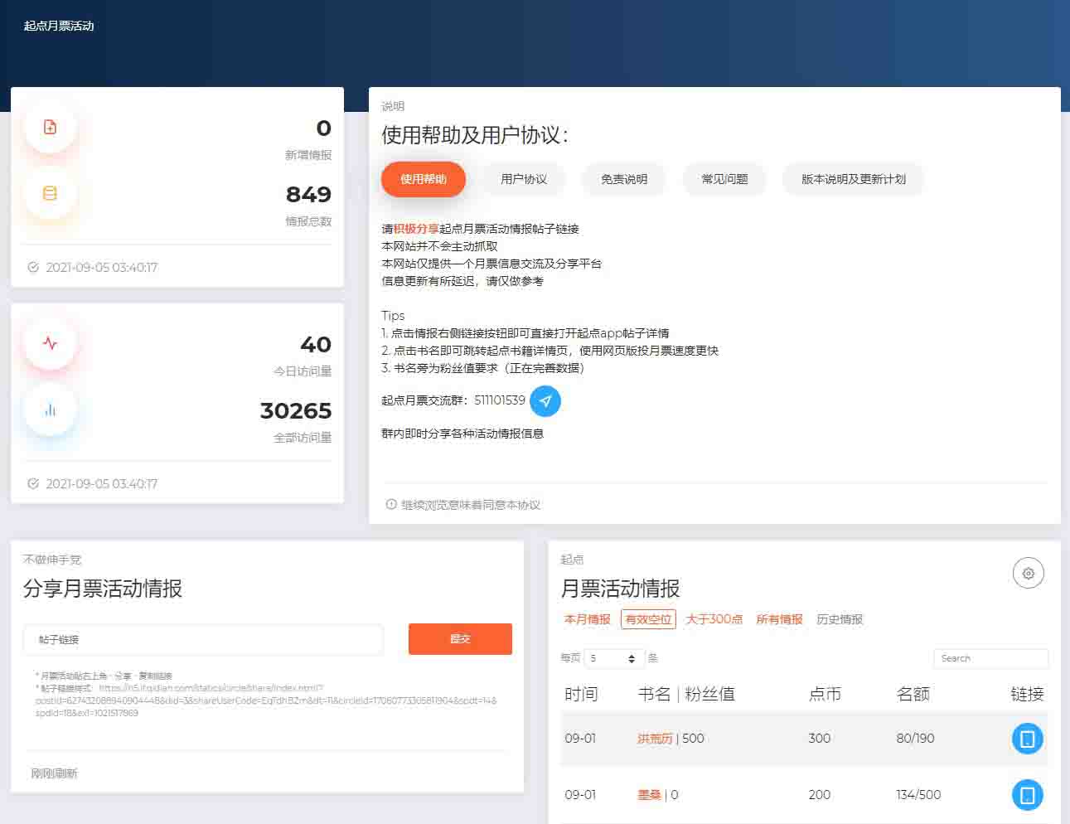The height and width of the screenshot is (824, 1070).
Task: Toggle the 有效空位 filter
Action: tap(648, 619)
